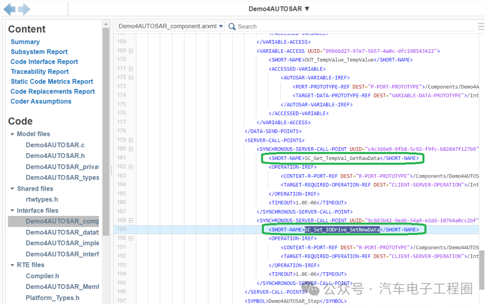Open the Demo4AUTOSAR_MemI file entry
The width and height of the screenshot is (488, 308).
pyautogui.click(x=62, y=286)
